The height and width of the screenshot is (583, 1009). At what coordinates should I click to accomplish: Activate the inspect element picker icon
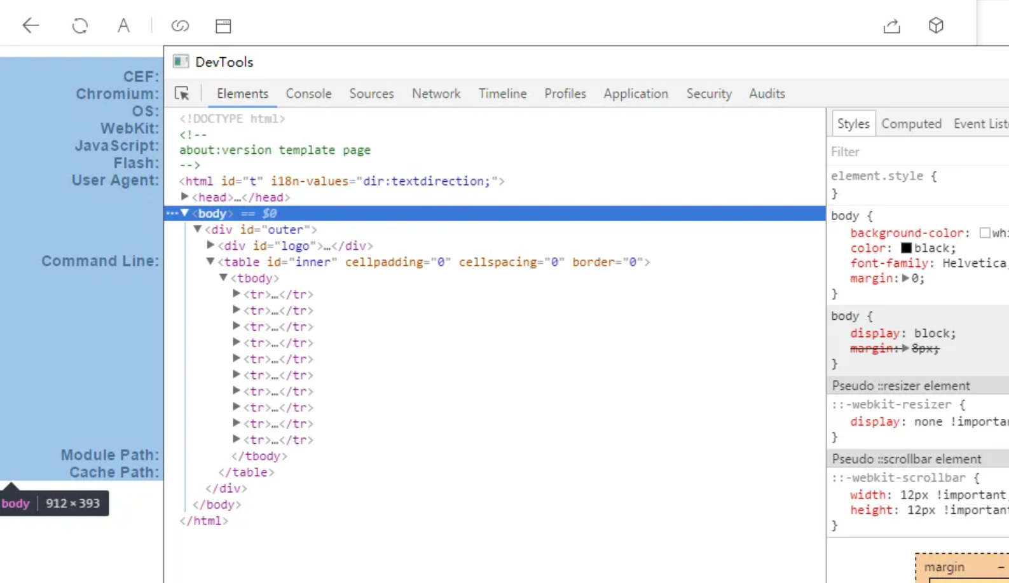coord(182,93)
